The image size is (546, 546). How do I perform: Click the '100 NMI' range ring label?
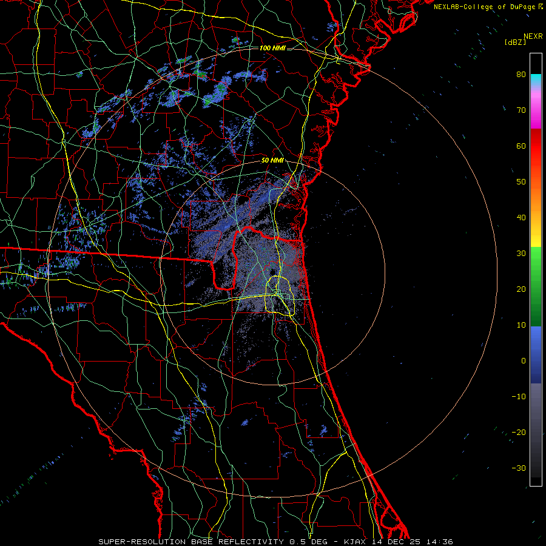272,48
